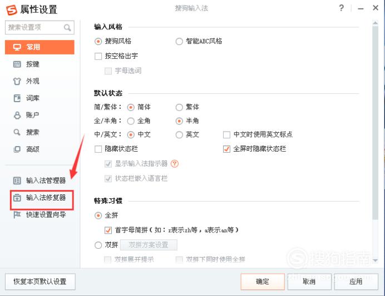Viewport: 385px width, 296px height.
Task: Open the 外观 settings tab
Action: [40, 81]
